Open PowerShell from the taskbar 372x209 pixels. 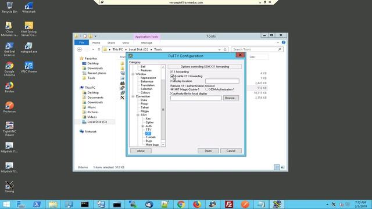(x=37, y=204)
